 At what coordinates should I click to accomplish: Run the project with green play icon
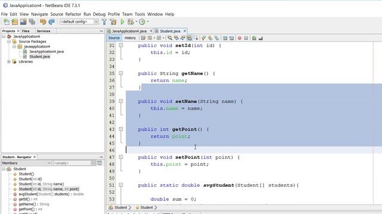122,22
